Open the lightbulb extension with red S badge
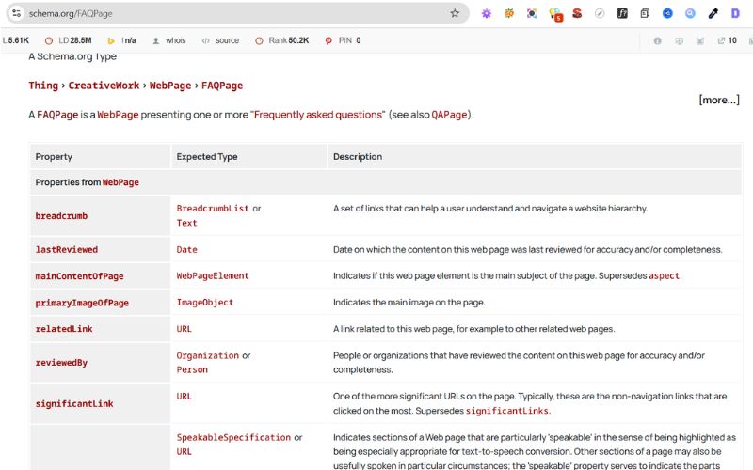 tap(555, 14)
